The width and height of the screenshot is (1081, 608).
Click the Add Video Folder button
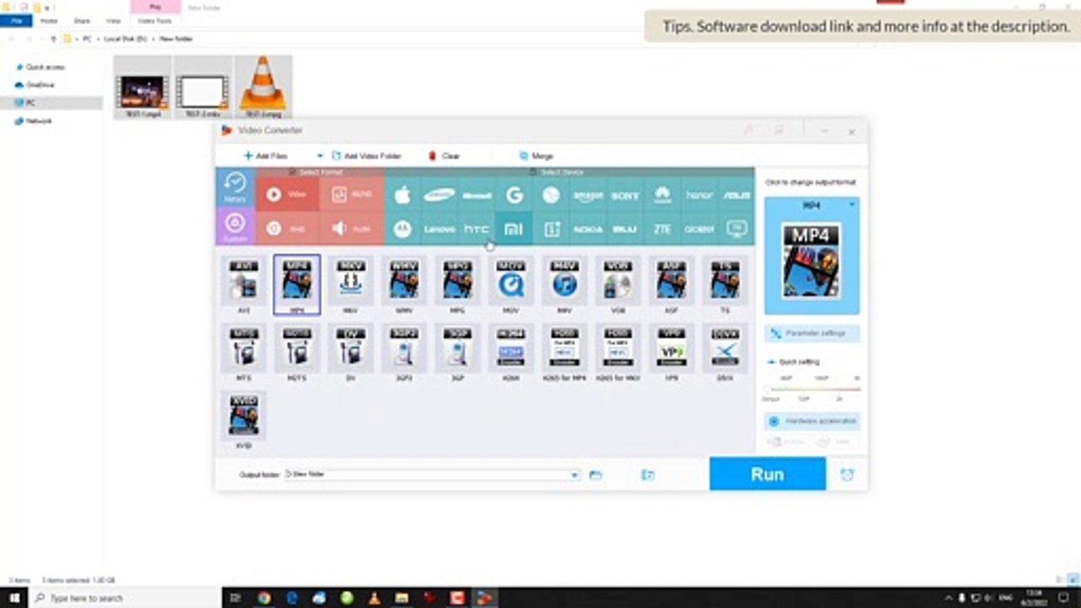point(367,156)
